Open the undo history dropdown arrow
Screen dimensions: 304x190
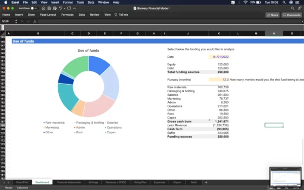(64, 8)
